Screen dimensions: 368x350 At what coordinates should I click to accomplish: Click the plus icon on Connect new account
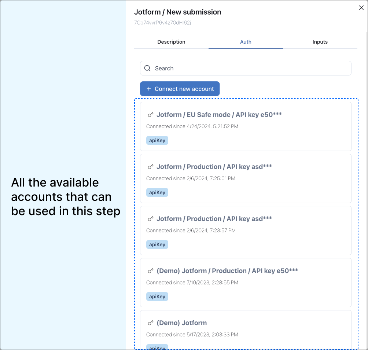[x=148, y=89]
